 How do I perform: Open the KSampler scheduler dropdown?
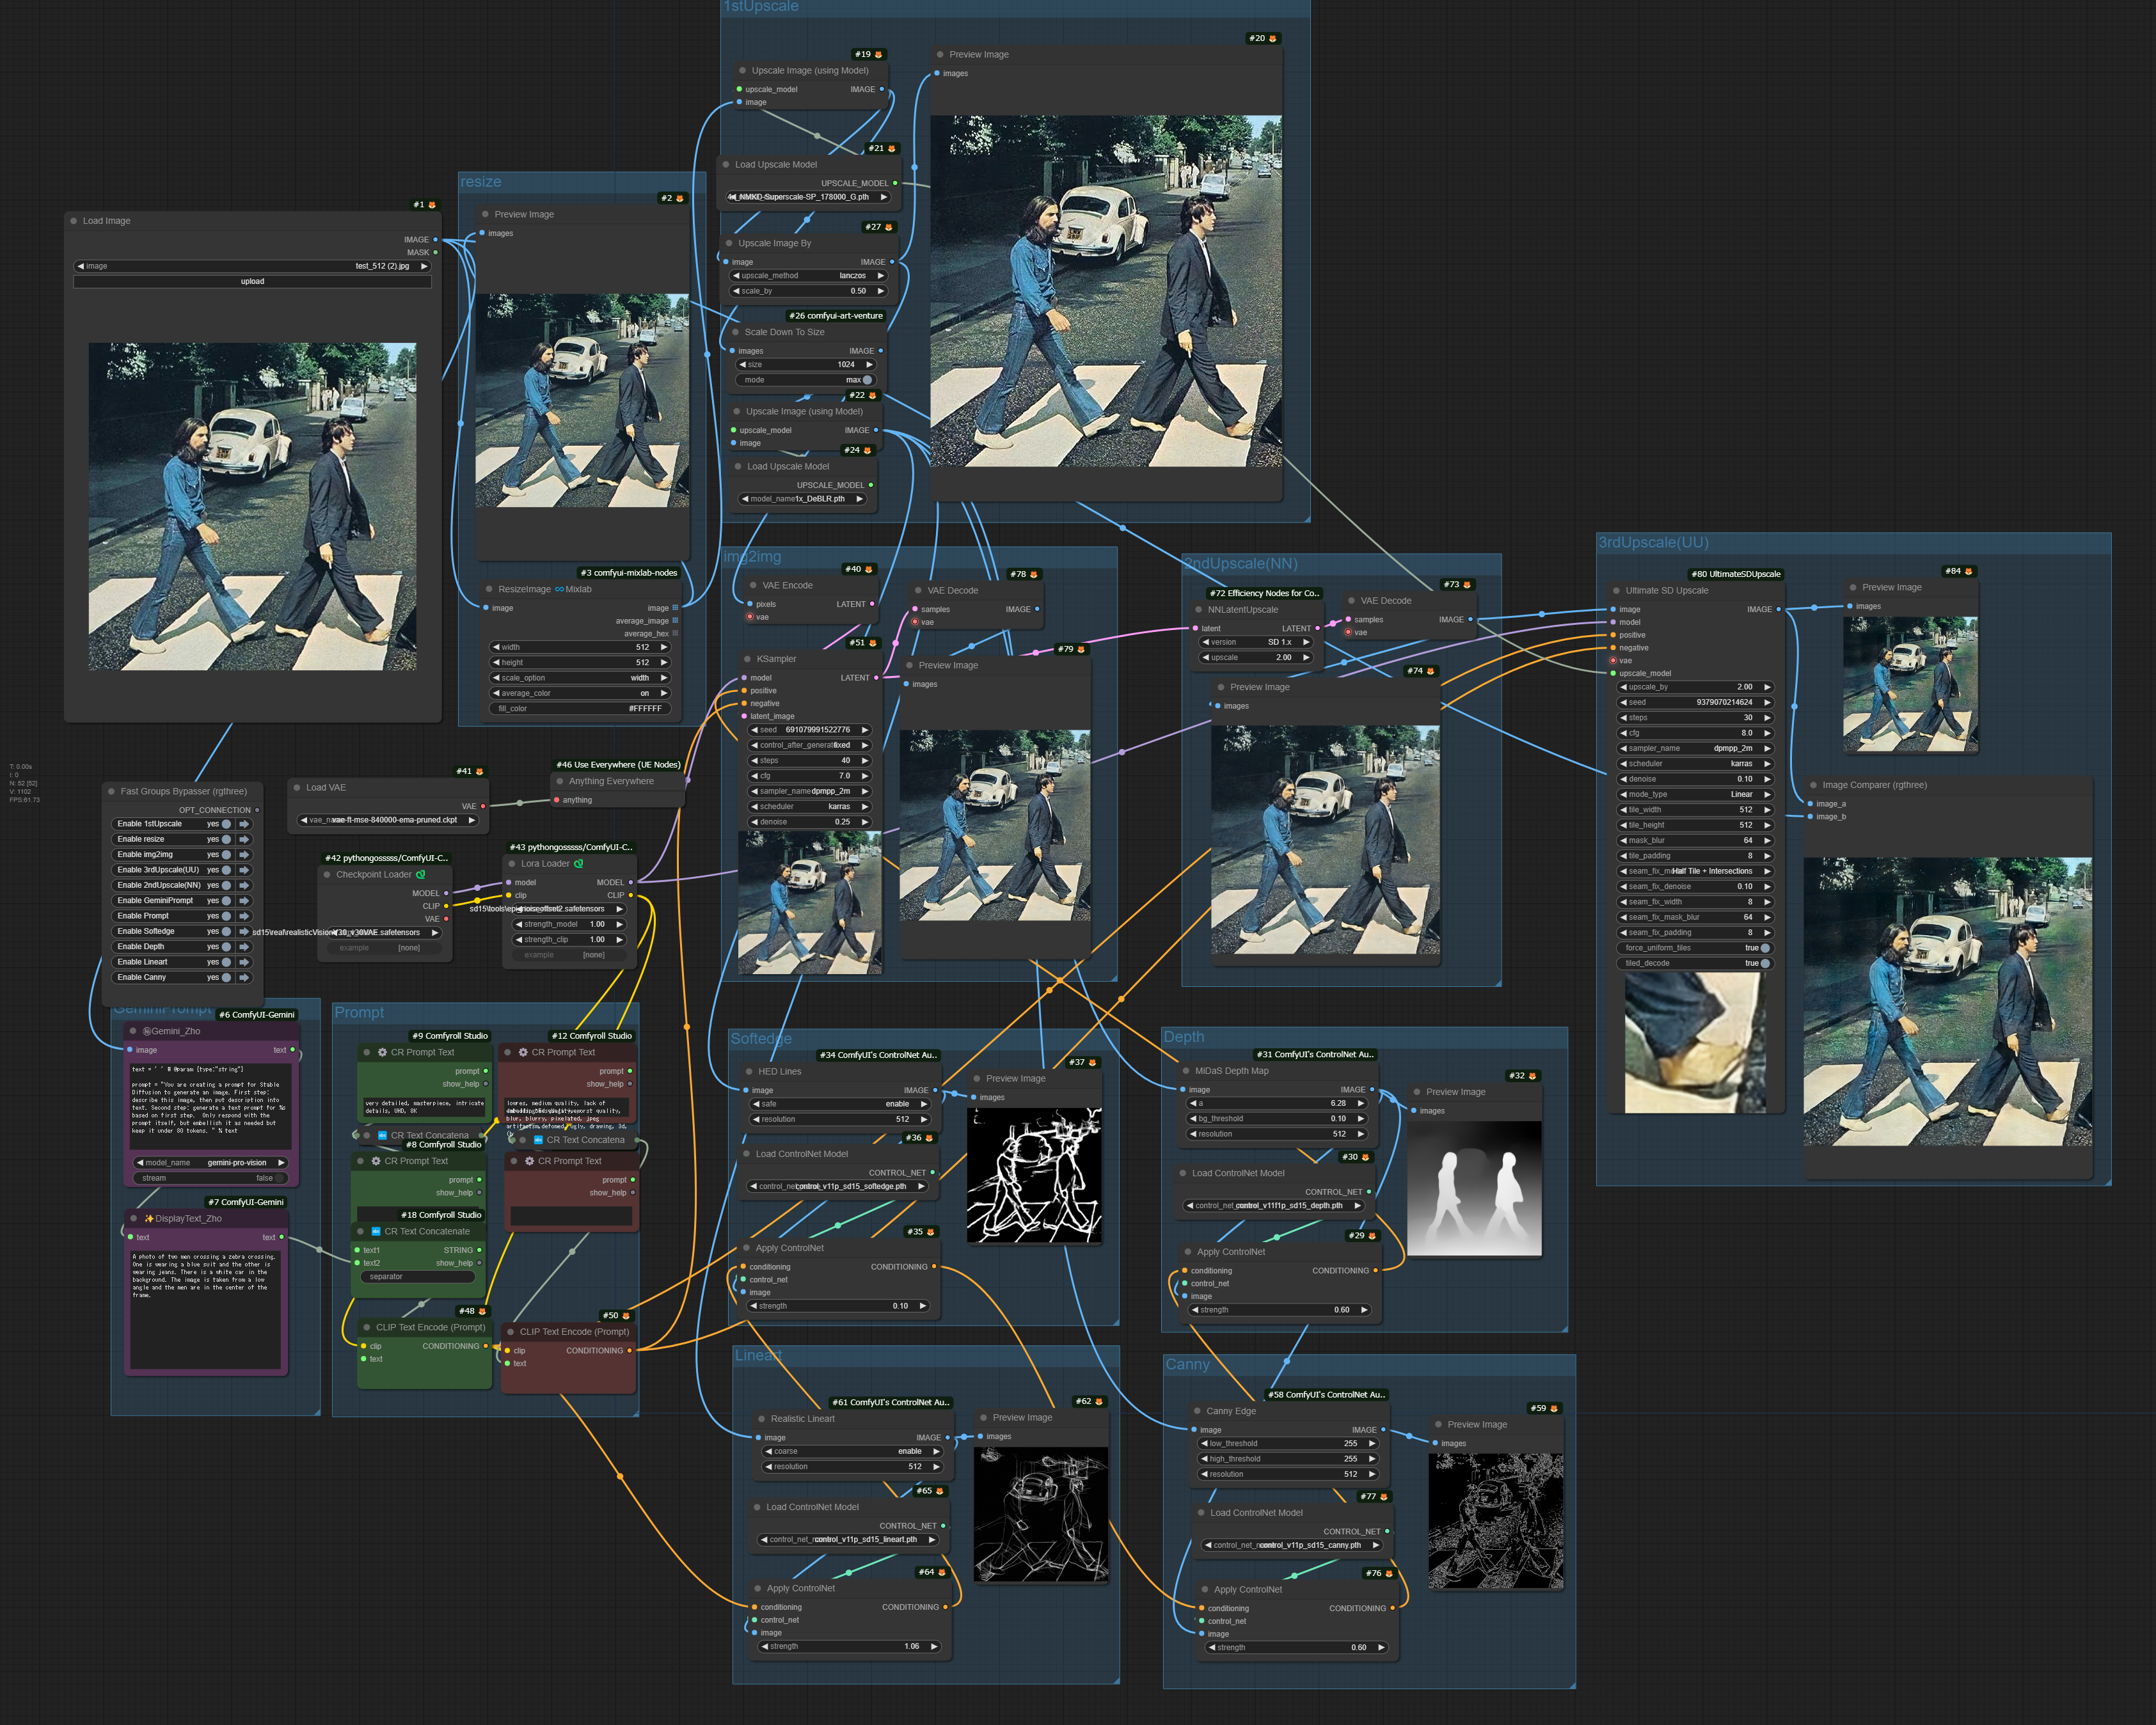pyautogui.click(x=810, y=807)
